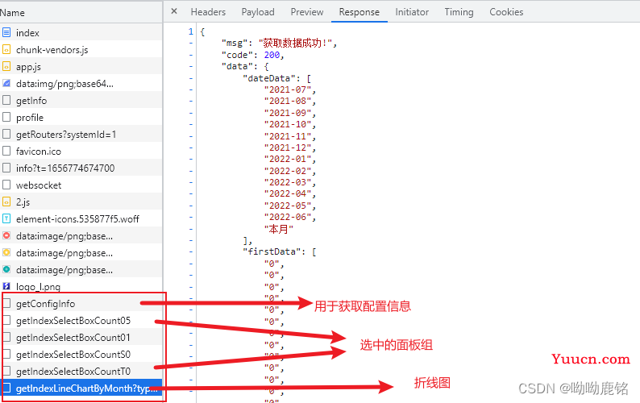The height and width of the screenshot is (403, 640).
Task: Click the icon box beside getConfigInfo
Action: pos(6,303)
